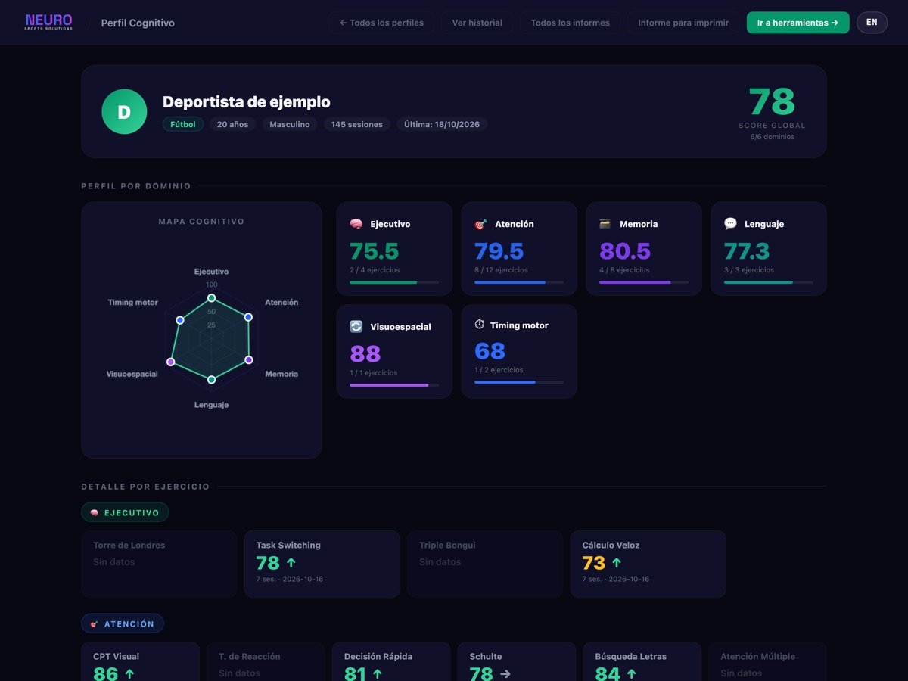Image resolution: width=908 pixels, height=681 pixels.
Task: Select the EJECUTIVO section pill
Action: pyautogui.click(x=125, y=512)
